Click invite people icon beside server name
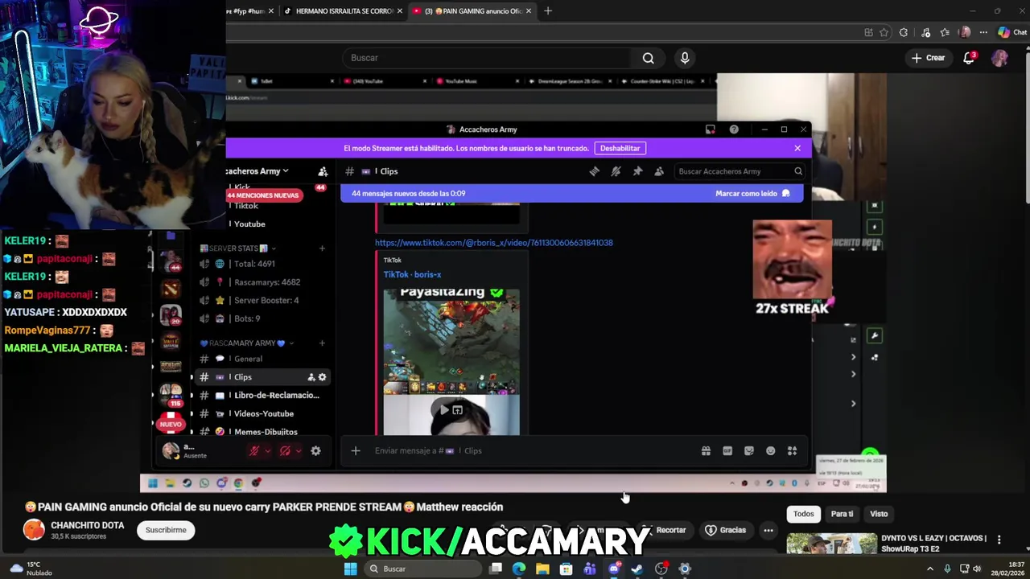Image resolution: width=1030 pixels, height=579 pixels. tap(323, 171)
